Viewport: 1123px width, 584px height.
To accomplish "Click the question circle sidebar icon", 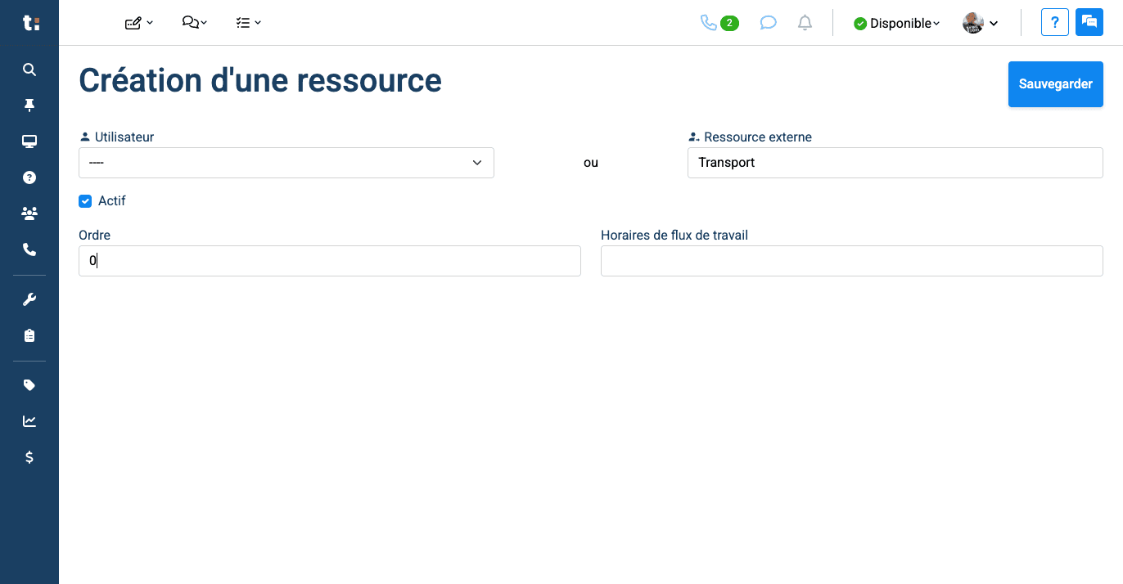I will [x=29, y=177].
